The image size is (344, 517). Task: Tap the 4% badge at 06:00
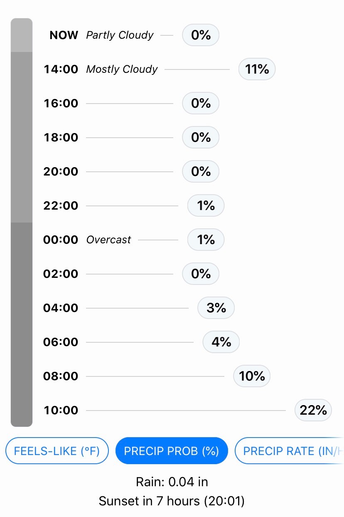(221, 342)
